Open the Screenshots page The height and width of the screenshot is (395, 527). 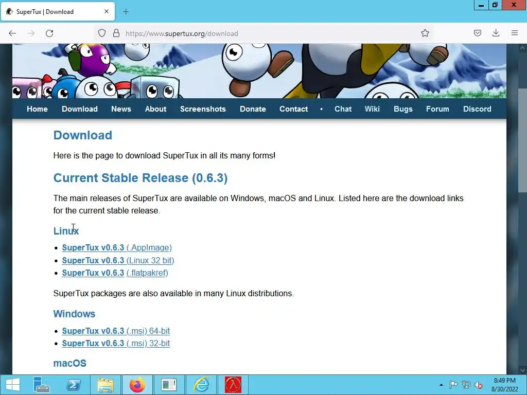point(203,109)
